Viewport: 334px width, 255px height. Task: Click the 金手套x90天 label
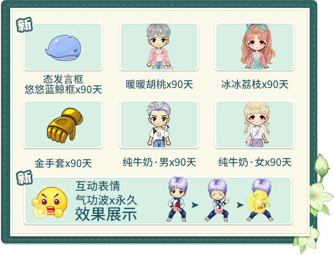pos(63,164)
